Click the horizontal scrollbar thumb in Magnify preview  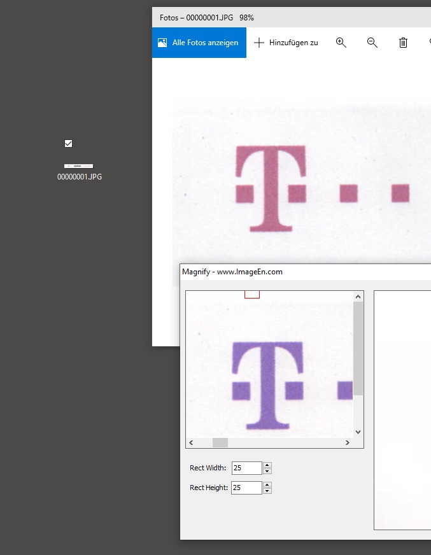click(220, 442)
